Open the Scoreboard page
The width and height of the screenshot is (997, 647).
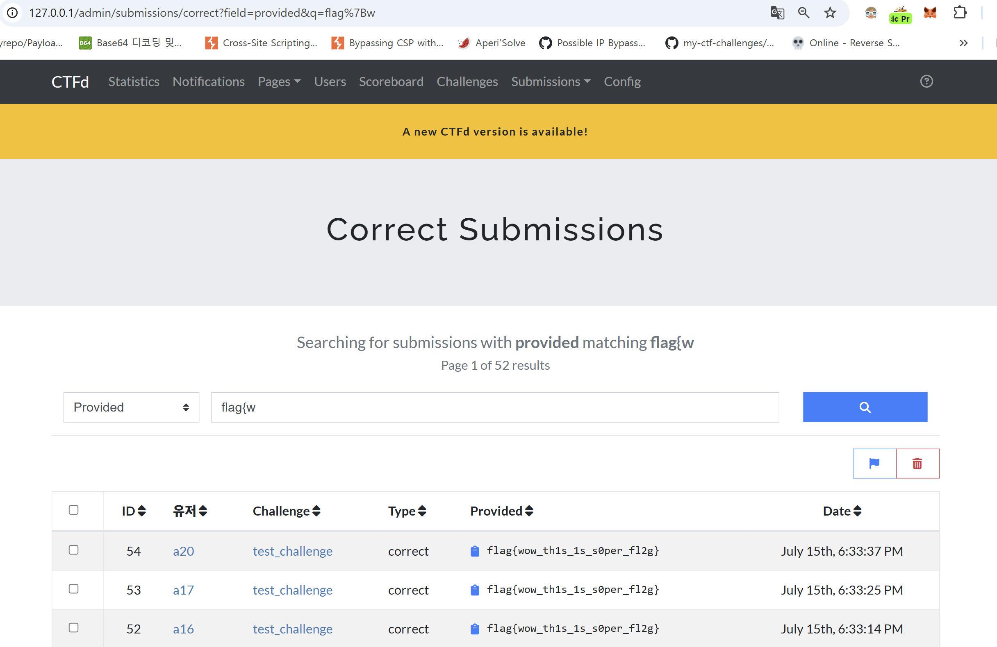tap(391, 81)
